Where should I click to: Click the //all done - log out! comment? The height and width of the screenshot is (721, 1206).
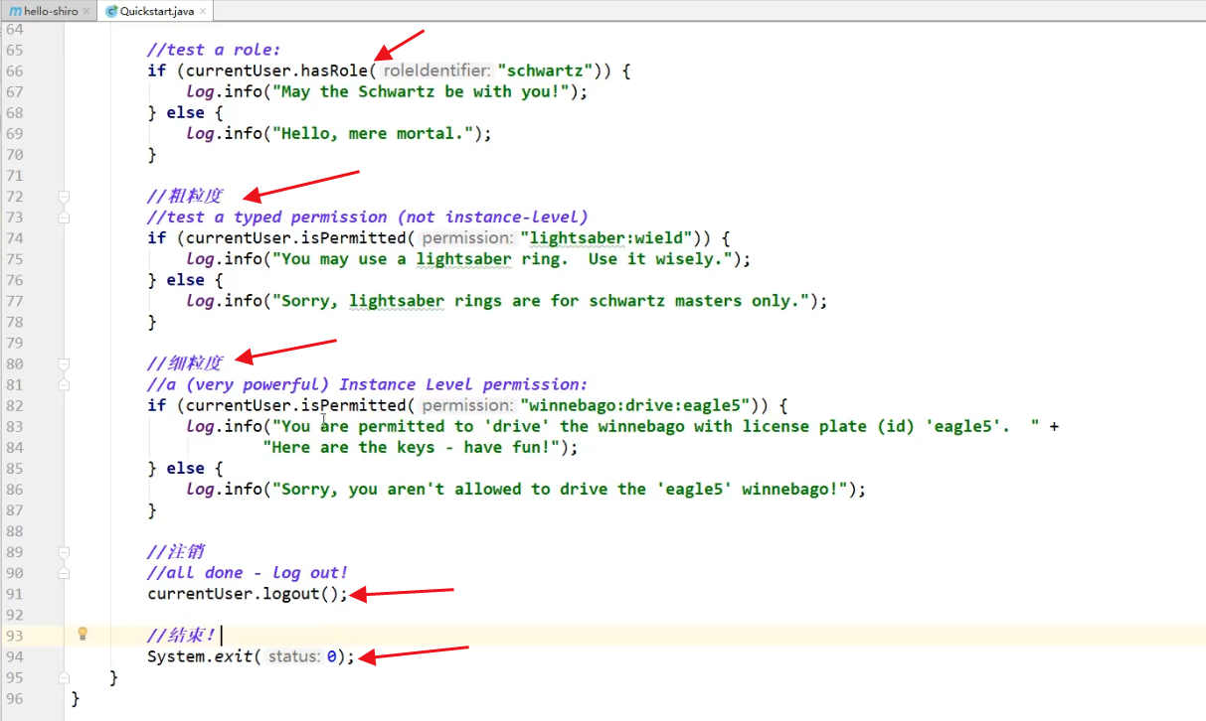248,573
